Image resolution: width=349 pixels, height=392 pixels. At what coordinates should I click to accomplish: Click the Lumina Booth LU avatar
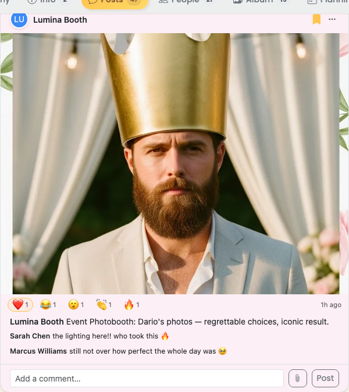pyautogui.click(x=19, y=20)
